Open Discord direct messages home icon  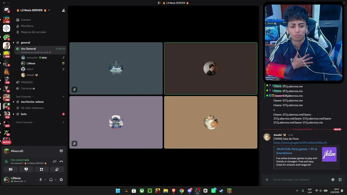pos(7,10)
